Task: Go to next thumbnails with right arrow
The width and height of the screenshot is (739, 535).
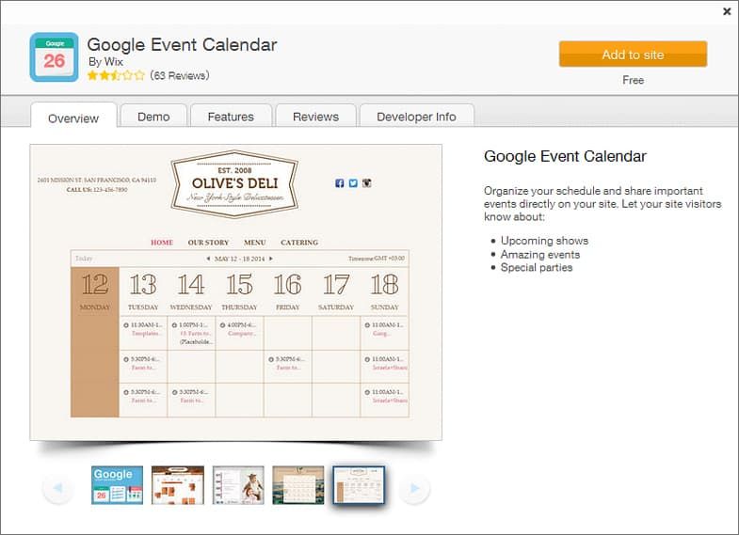Action: 414,488
